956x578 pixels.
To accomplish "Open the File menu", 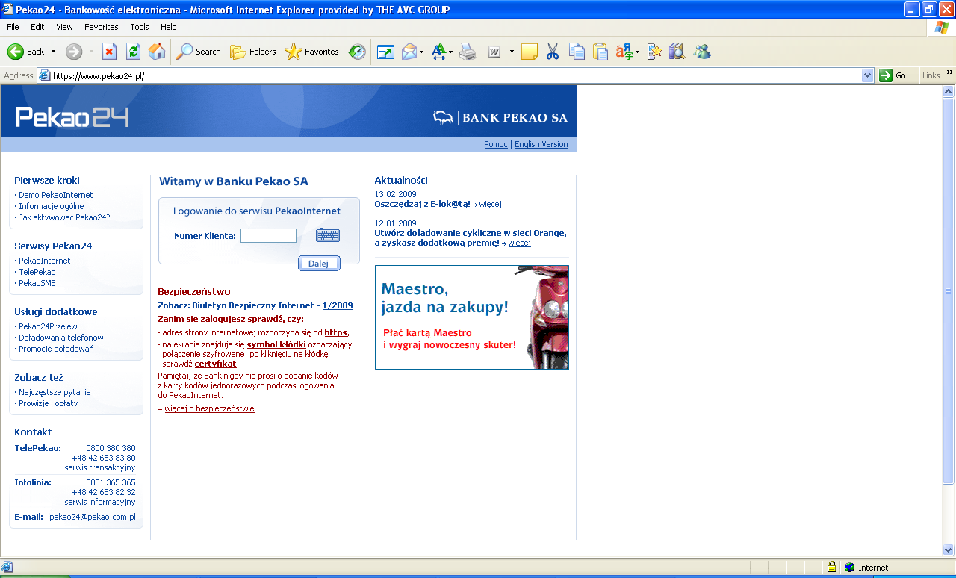I will [13, 27].
